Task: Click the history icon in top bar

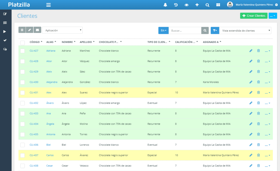Action: (176, 5)
